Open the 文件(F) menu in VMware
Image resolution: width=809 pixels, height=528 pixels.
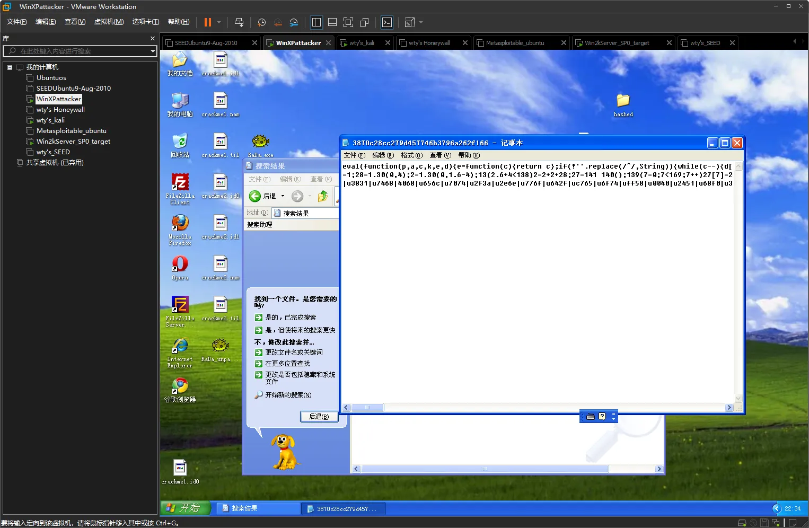pyautogui.click(x=16, y=22)
